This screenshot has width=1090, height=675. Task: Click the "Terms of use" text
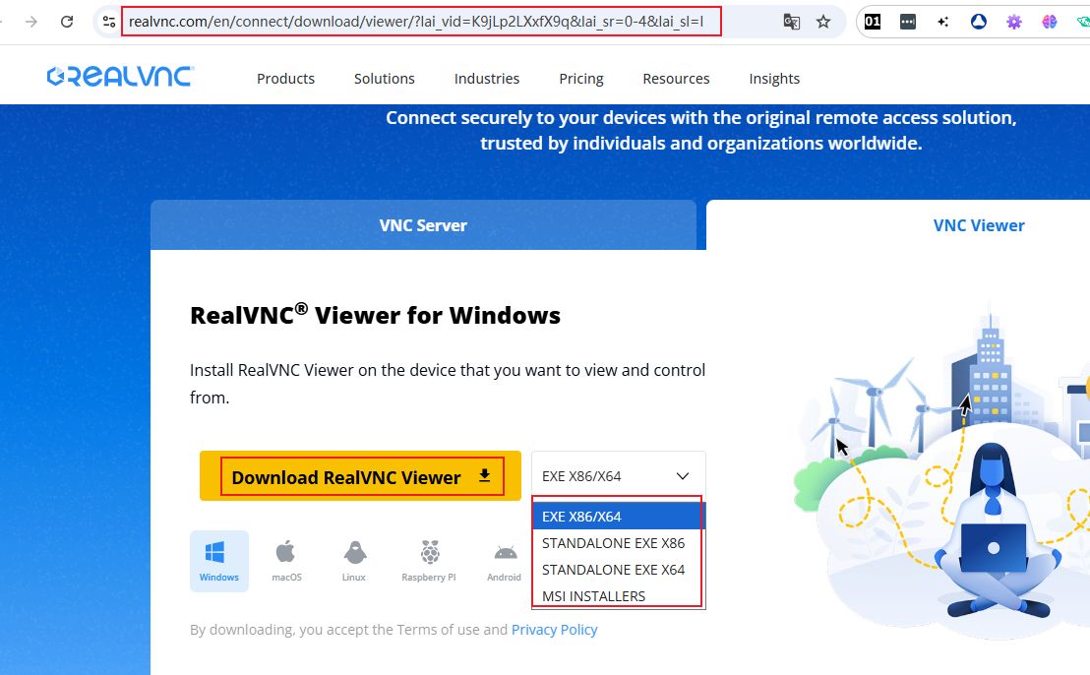pos(438,629)
